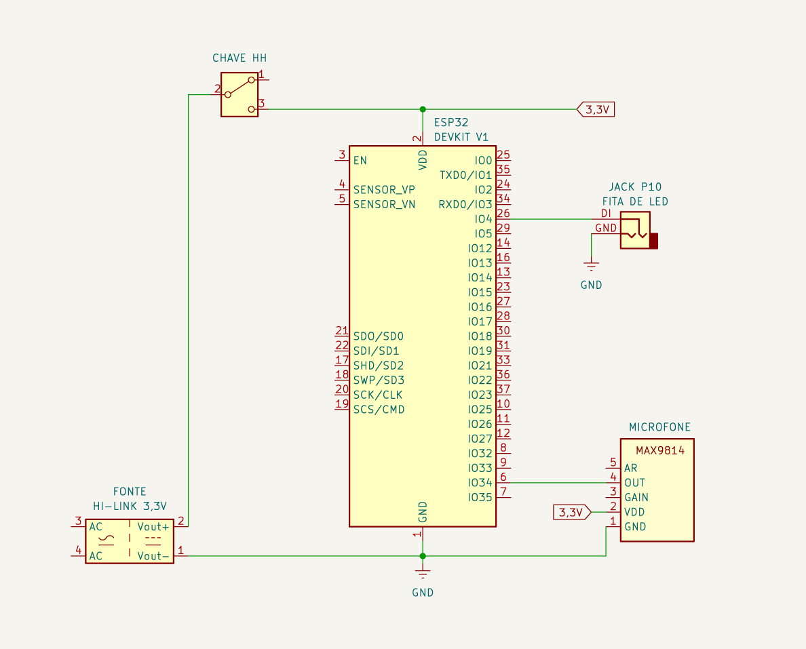Click the SCS/CMD pin on the ESP32
The height and width of the screenshot is (649, 806).
point(379,410)
